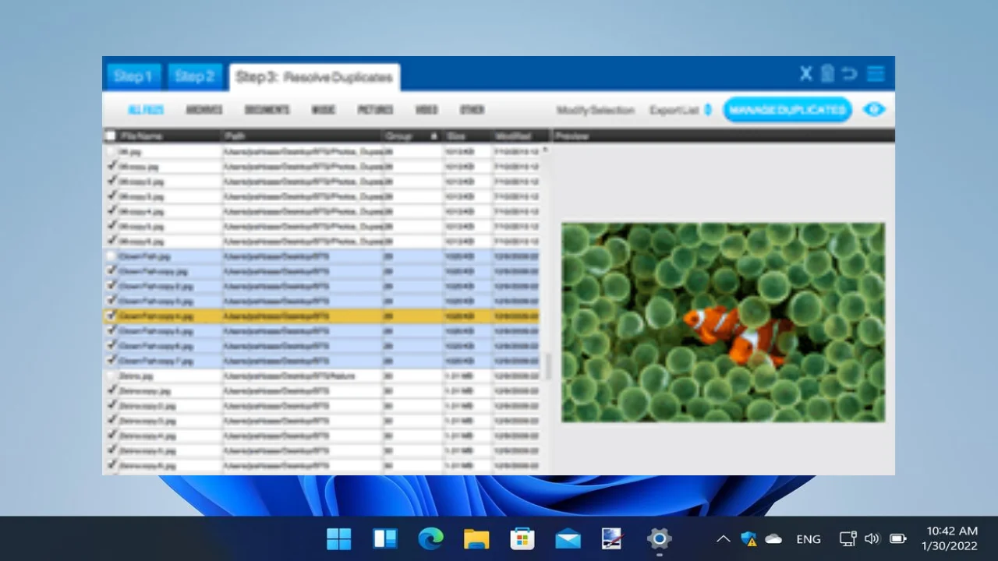Click the MANAGE DUPLICATES button
The image size is (998, 561).
click(787, 110)
